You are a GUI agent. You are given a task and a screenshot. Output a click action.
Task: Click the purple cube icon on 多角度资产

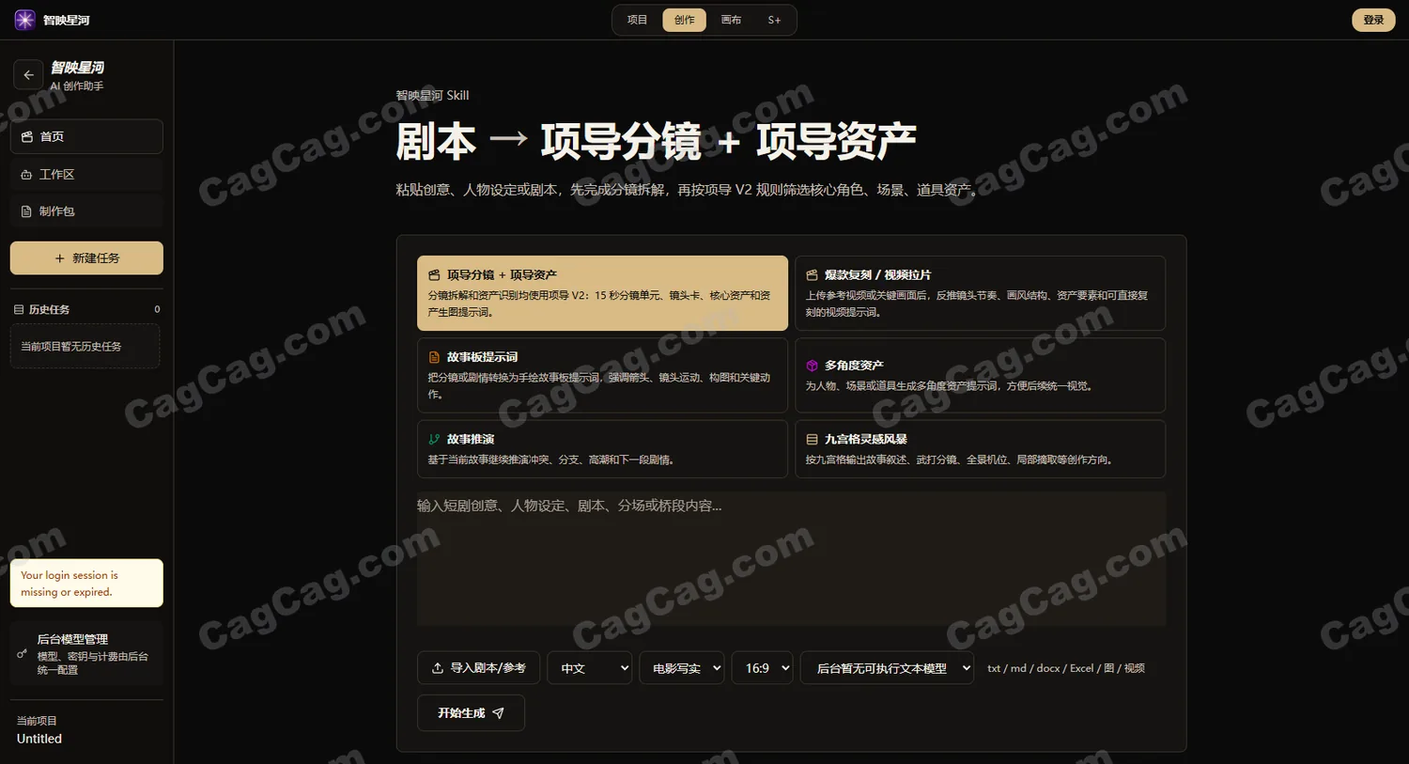(x=812, y=366)
